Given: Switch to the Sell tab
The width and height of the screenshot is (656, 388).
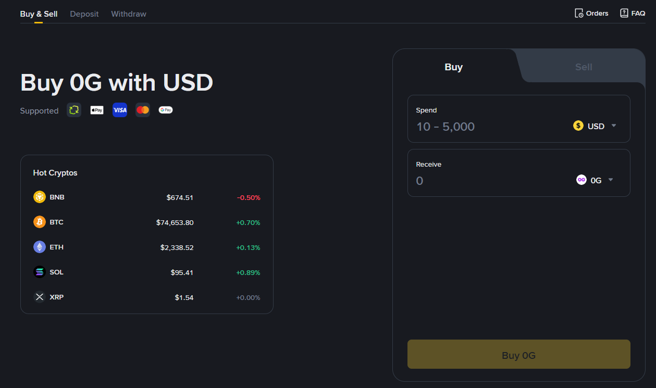Looking at the screenshot, I should (x=583, y=67).
